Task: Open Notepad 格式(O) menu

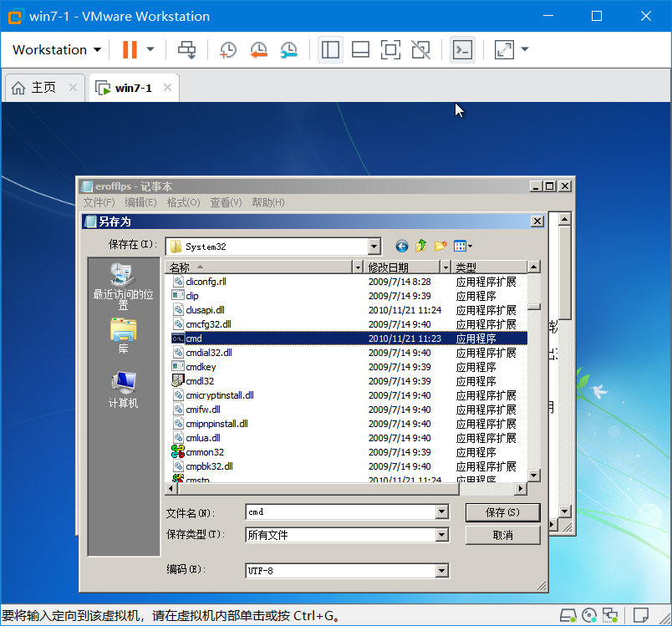Action: (183, 202)
